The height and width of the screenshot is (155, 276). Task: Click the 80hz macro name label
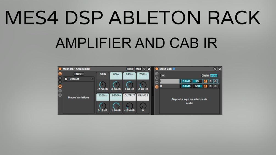coord(116,74)
